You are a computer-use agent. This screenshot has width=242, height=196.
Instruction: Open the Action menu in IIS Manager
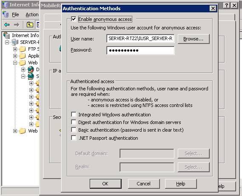pos(32,14)
